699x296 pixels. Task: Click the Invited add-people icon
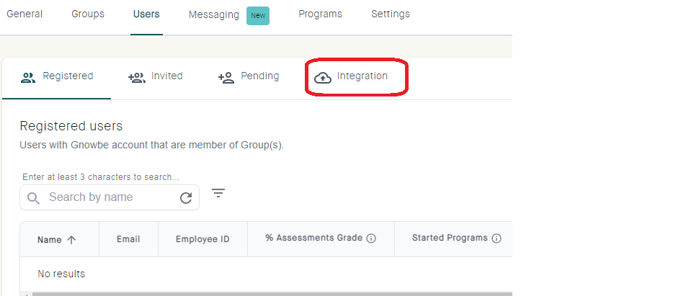(137, 78)
